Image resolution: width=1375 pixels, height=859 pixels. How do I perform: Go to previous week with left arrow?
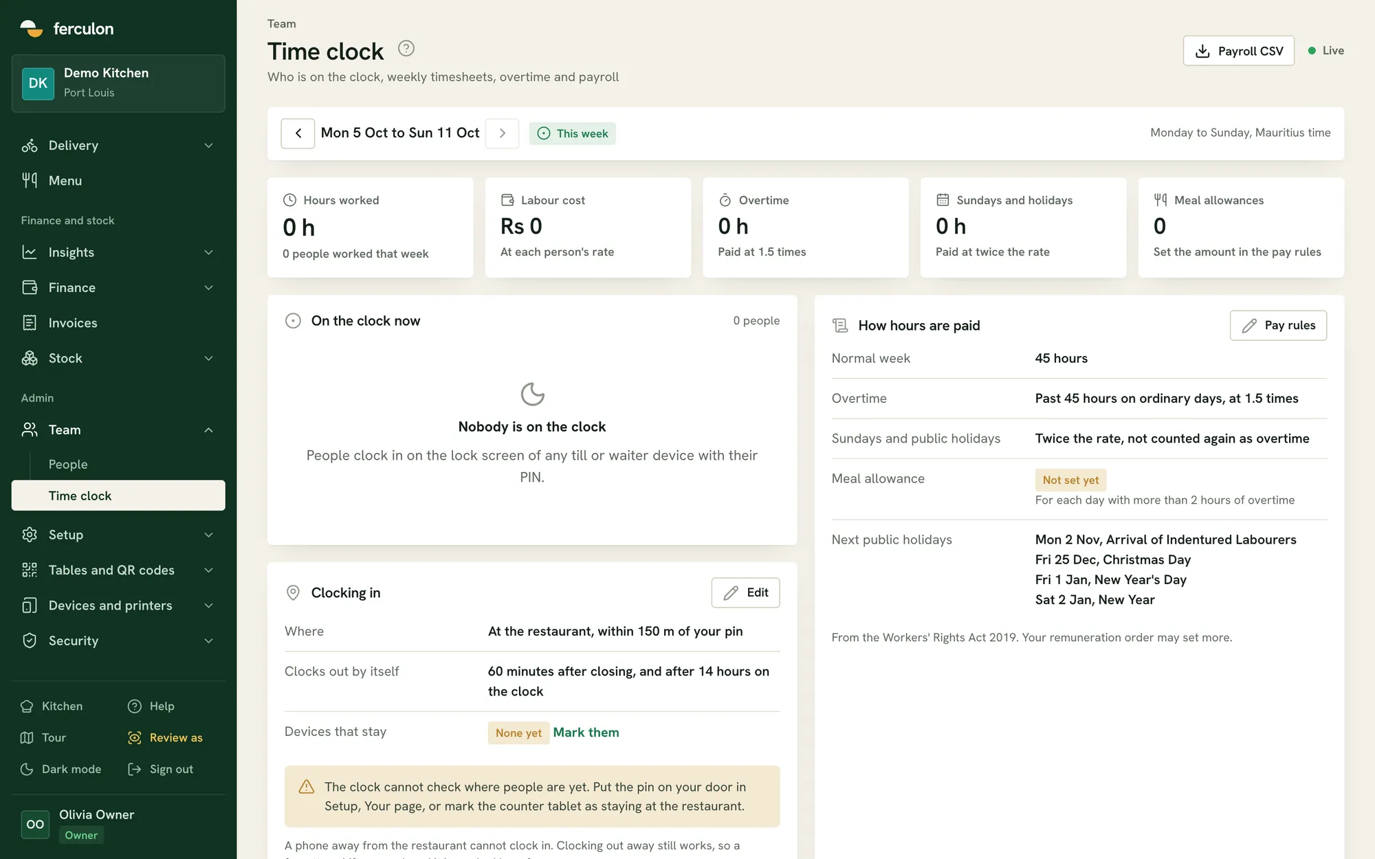298,133
